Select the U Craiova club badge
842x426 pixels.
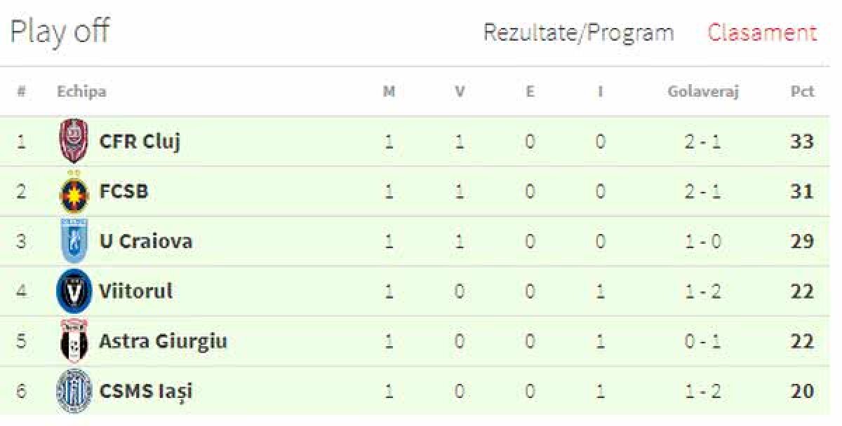73,241
